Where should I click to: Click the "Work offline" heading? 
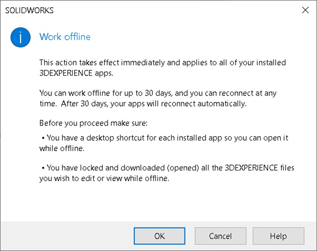coord(65,37)
